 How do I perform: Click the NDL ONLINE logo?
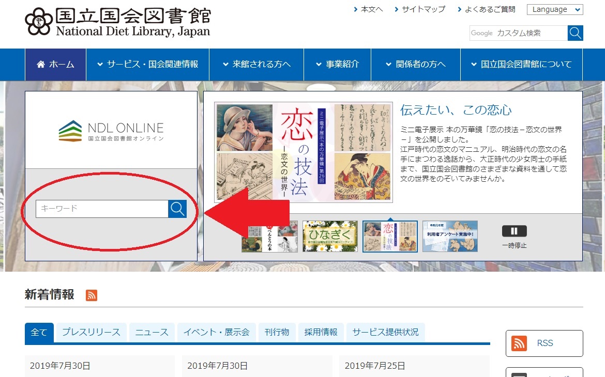coord(111,131)
